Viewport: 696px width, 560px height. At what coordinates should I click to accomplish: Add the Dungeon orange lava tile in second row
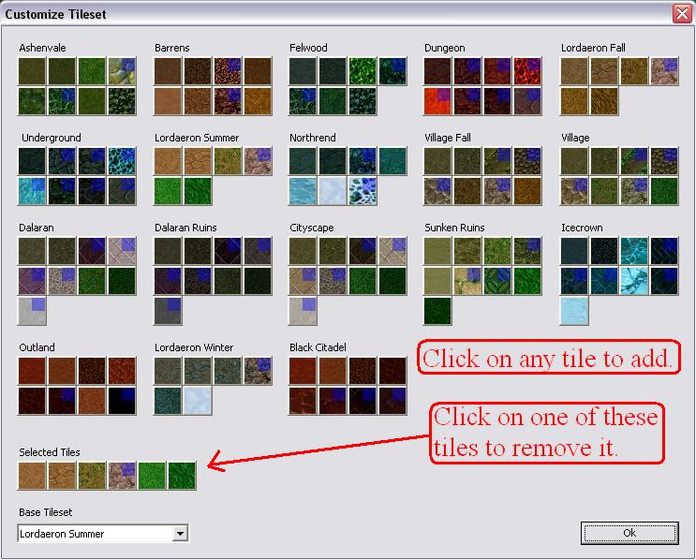tap(437, 101)
